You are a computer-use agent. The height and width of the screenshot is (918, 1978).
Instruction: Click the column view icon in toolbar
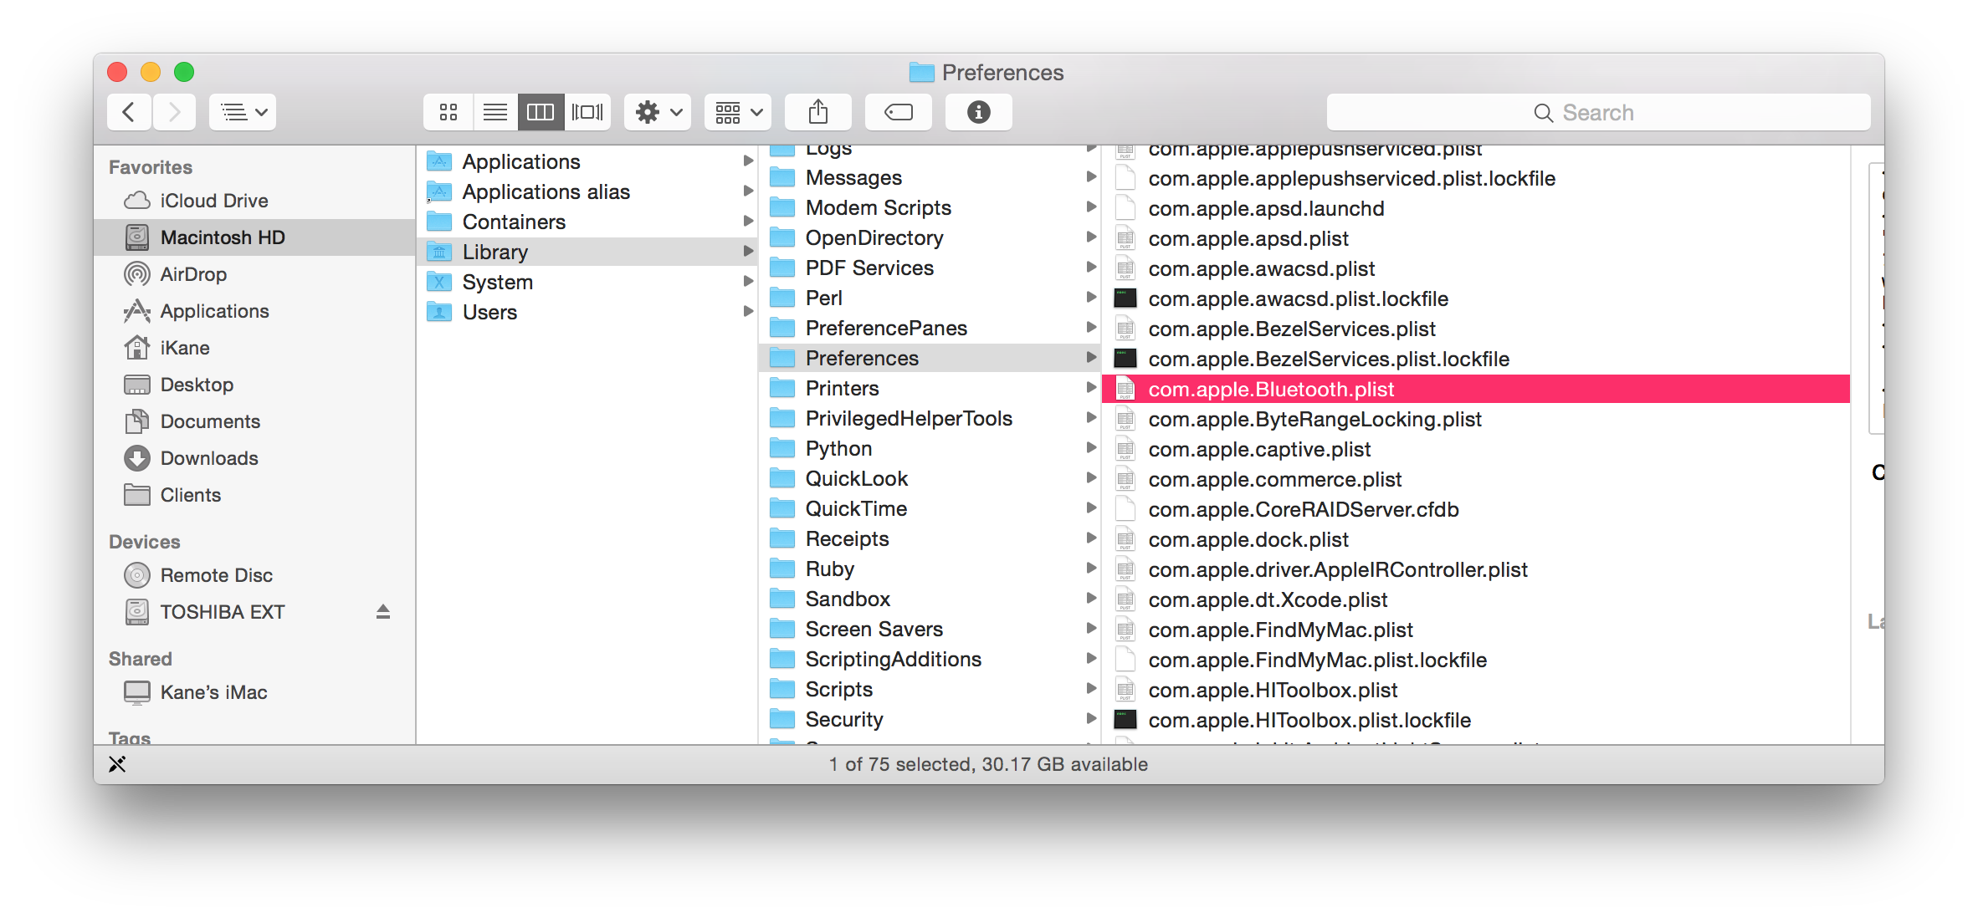click(x=539, y=112)
